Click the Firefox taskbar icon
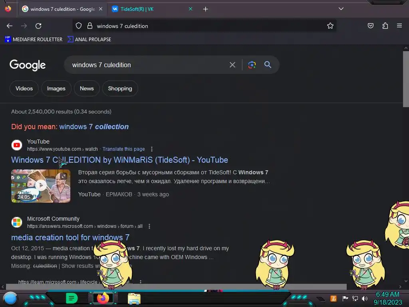The image size is (409, 307). click(x=103, y=298)
